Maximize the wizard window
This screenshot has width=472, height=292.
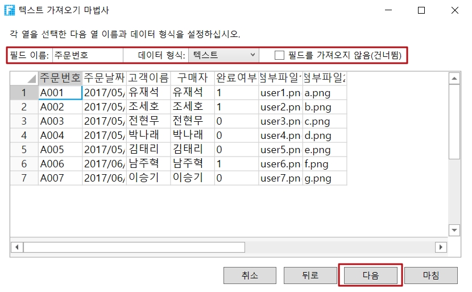pos(421,10)
